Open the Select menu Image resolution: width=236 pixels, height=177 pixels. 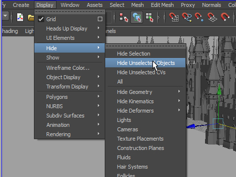click(x=117, y=5)
